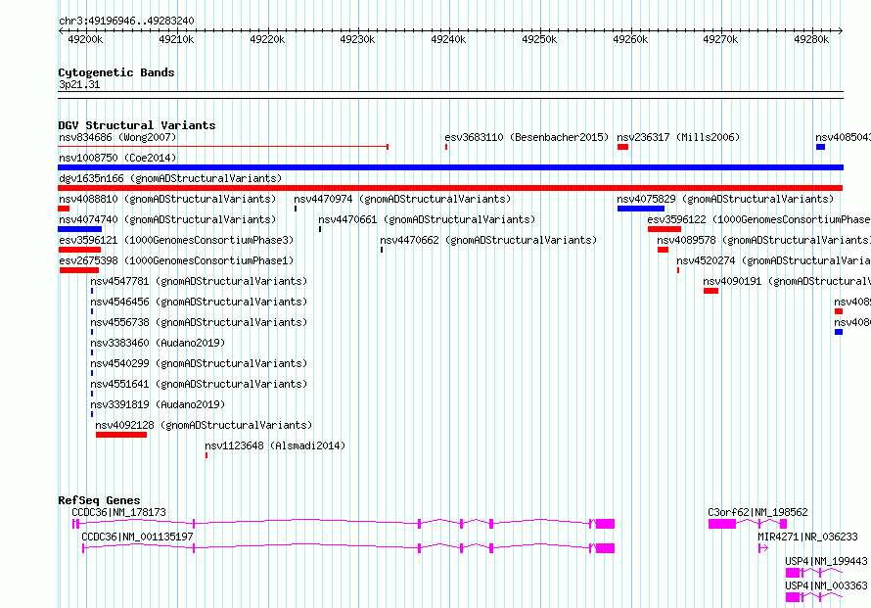
Task: Select the MIR4271 gene arrow glyph
Action: [x=763, y=548]
